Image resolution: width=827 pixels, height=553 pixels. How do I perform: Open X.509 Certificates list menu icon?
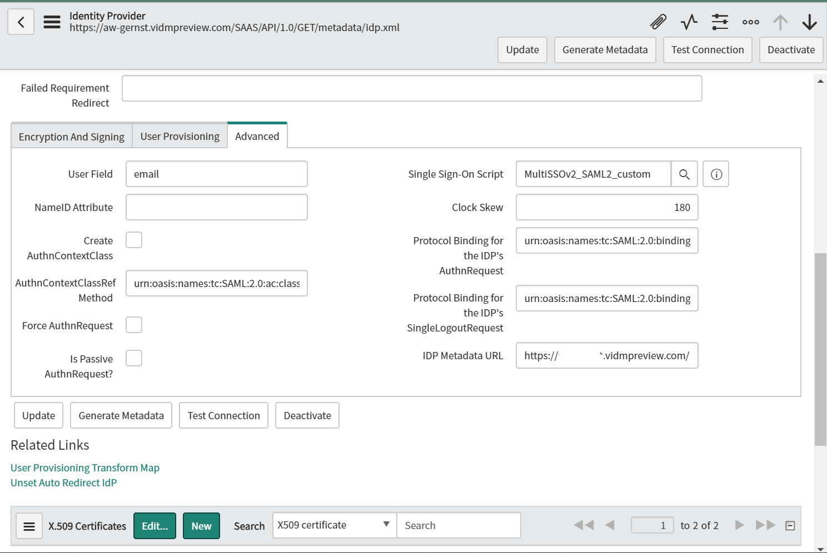pyautogui.click(x=29, y=526)
